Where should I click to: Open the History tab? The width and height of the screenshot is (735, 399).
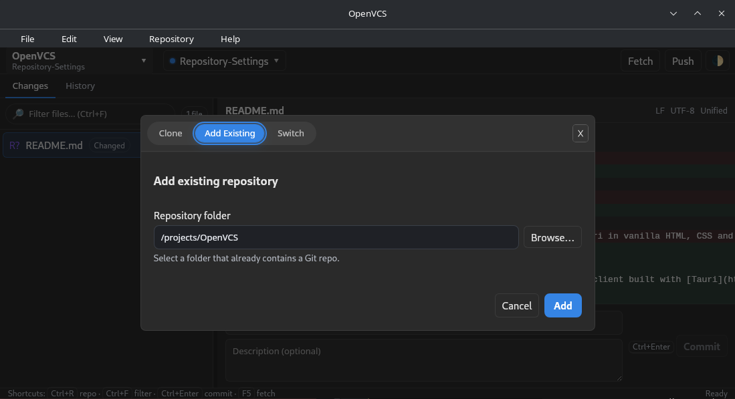pos(80,86)
